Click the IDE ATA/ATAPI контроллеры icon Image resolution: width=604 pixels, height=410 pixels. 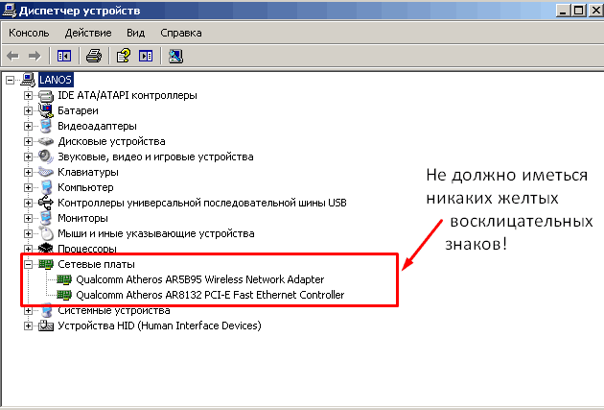coord(46,96)
